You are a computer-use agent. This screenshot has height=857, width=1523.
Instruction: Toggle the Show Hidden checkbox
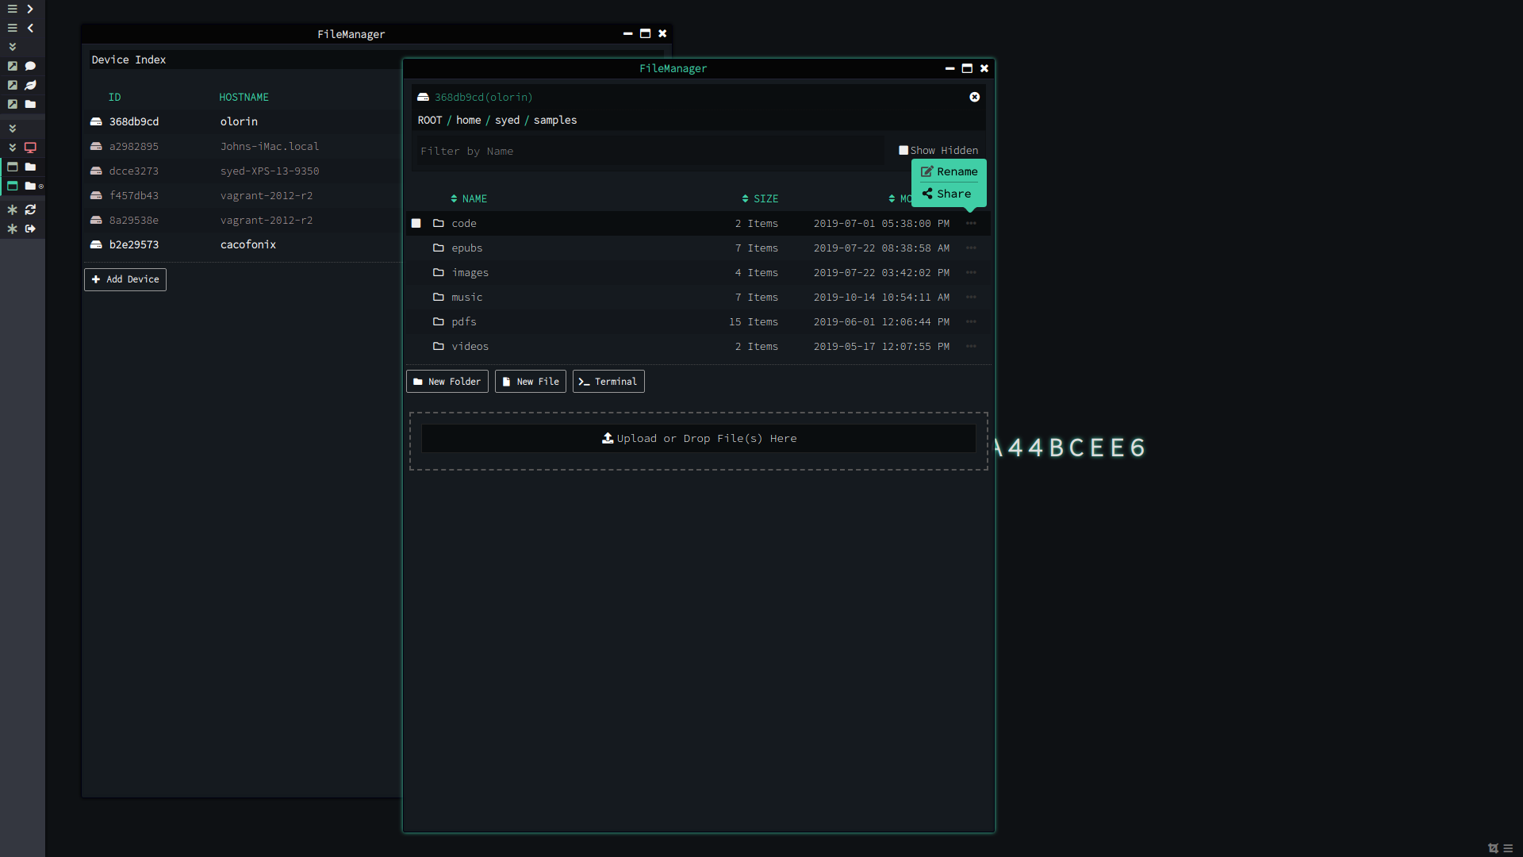point(903,150)
